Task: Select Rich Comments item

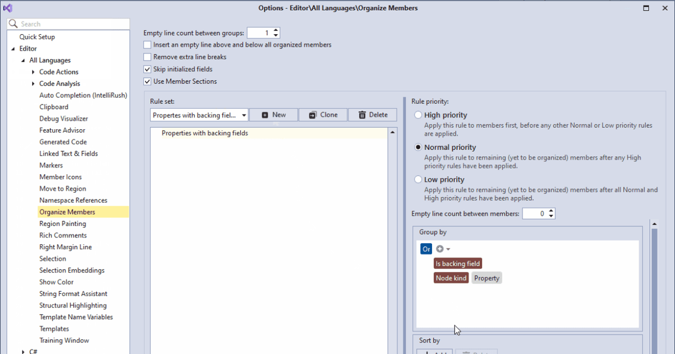Action: (63, 235)
